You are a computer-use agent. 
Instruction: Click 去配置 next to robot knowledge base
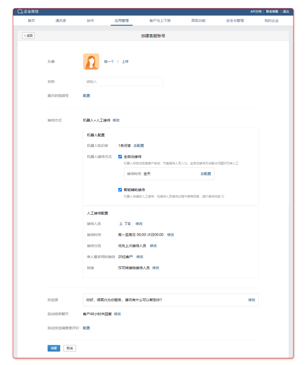(x=139, y=146)
